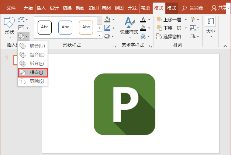The image size is (231, 155).
Task: Apply the blue outlined Abc shape style
Action: 65,28
